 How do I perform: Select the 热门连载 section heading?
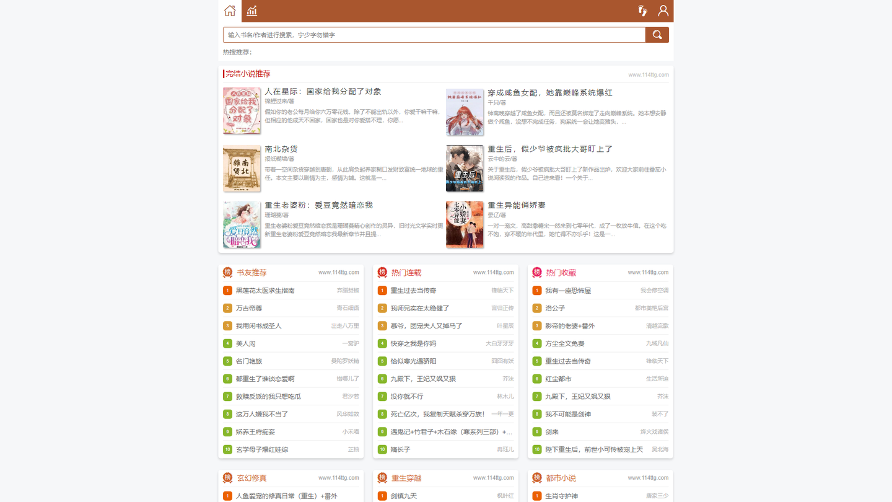(406, 273)
